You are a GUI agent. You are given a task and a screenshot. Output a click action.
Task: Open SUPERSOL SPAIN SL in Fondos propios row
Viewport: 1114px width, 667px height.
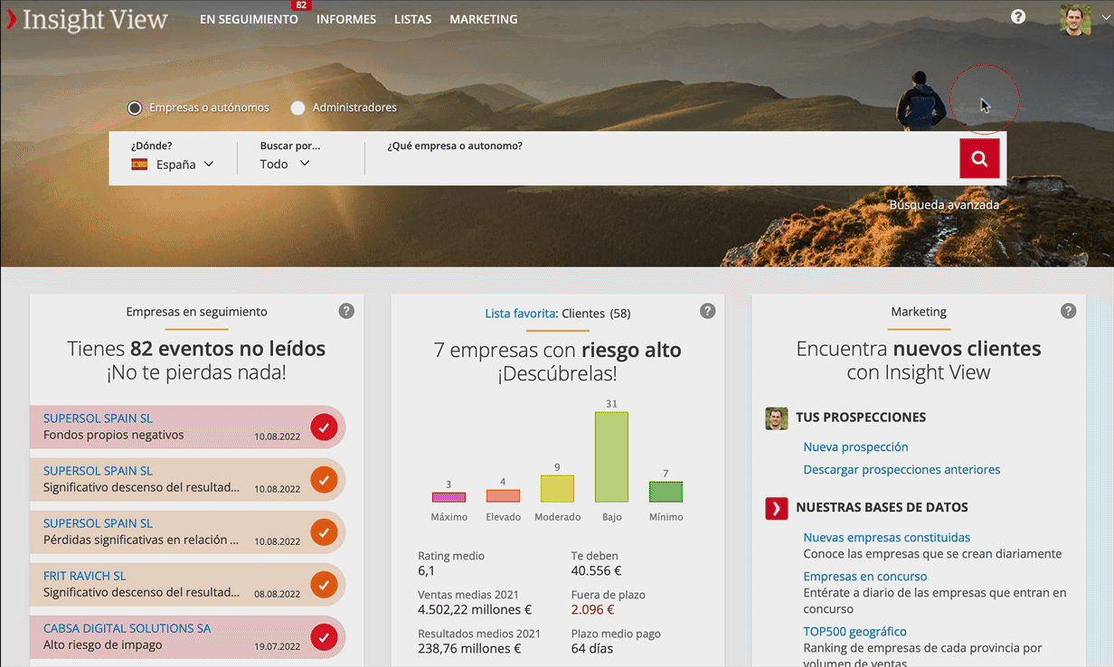coord(98,418)
